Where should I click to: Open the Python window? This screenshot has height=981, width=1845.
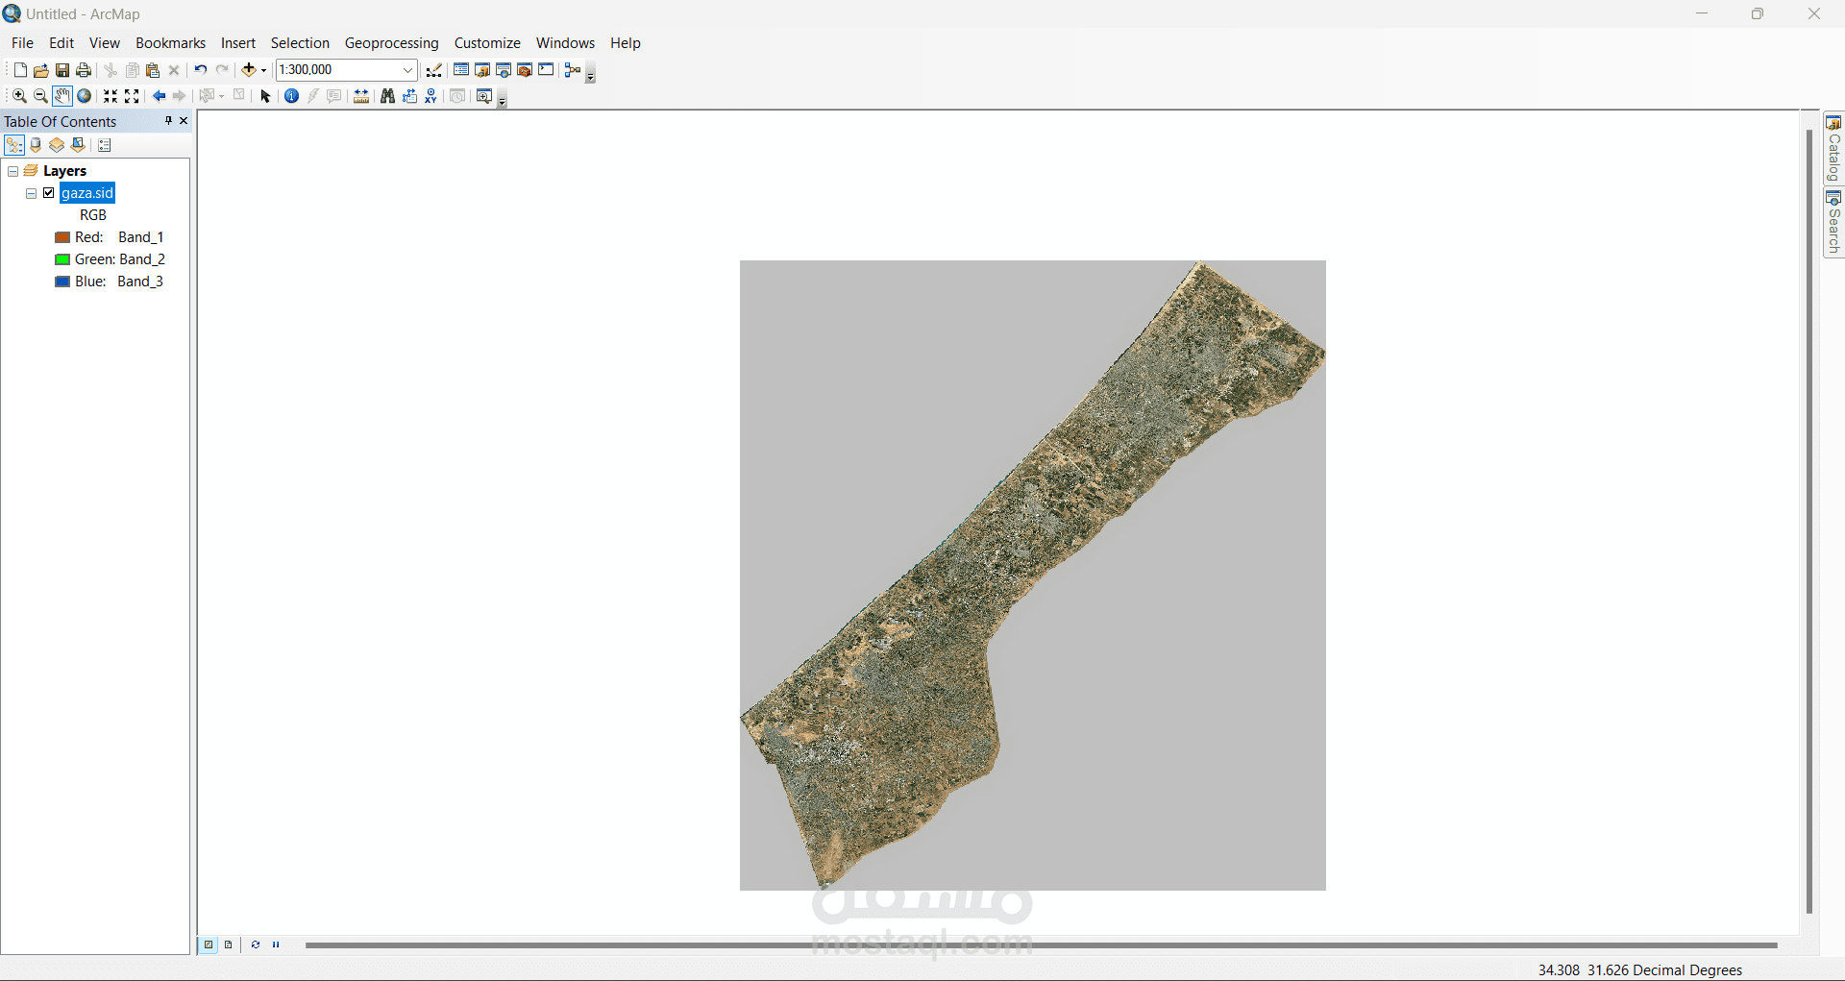pyautogui.click(x=546, y=70)
